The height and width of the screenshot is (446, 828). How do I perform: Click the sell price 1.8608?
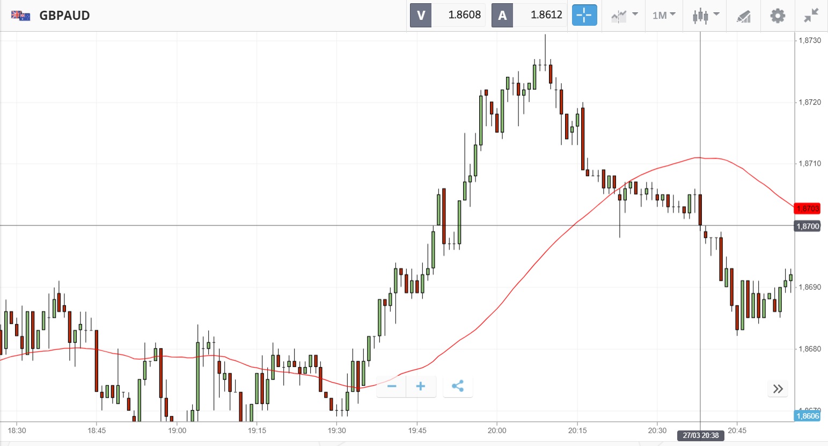coord(464,15)
